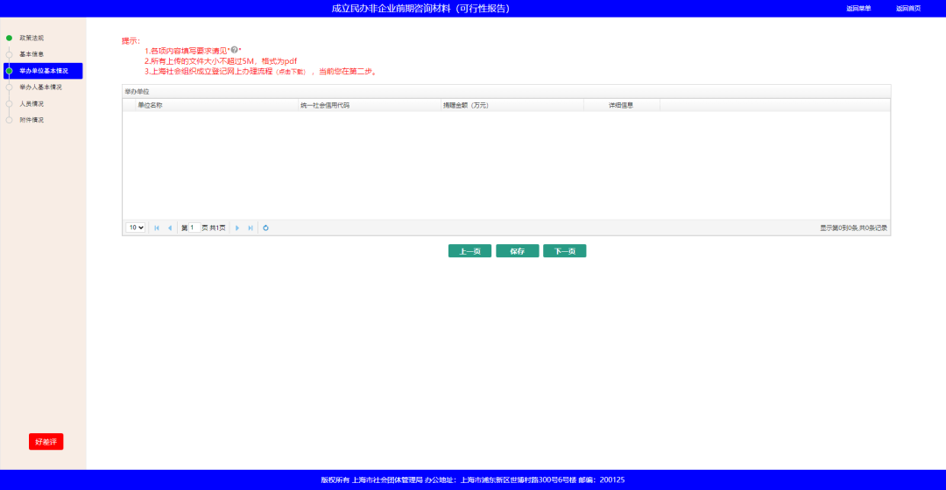The image size is (946, 490).
Task: Refresh the 举办单位 table
Action: [265, 227]
